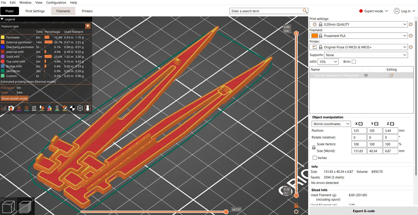Viewport: 418px width, 215px height.
Task: Collapse the Legend panel triangle
Action: (2, 19)
